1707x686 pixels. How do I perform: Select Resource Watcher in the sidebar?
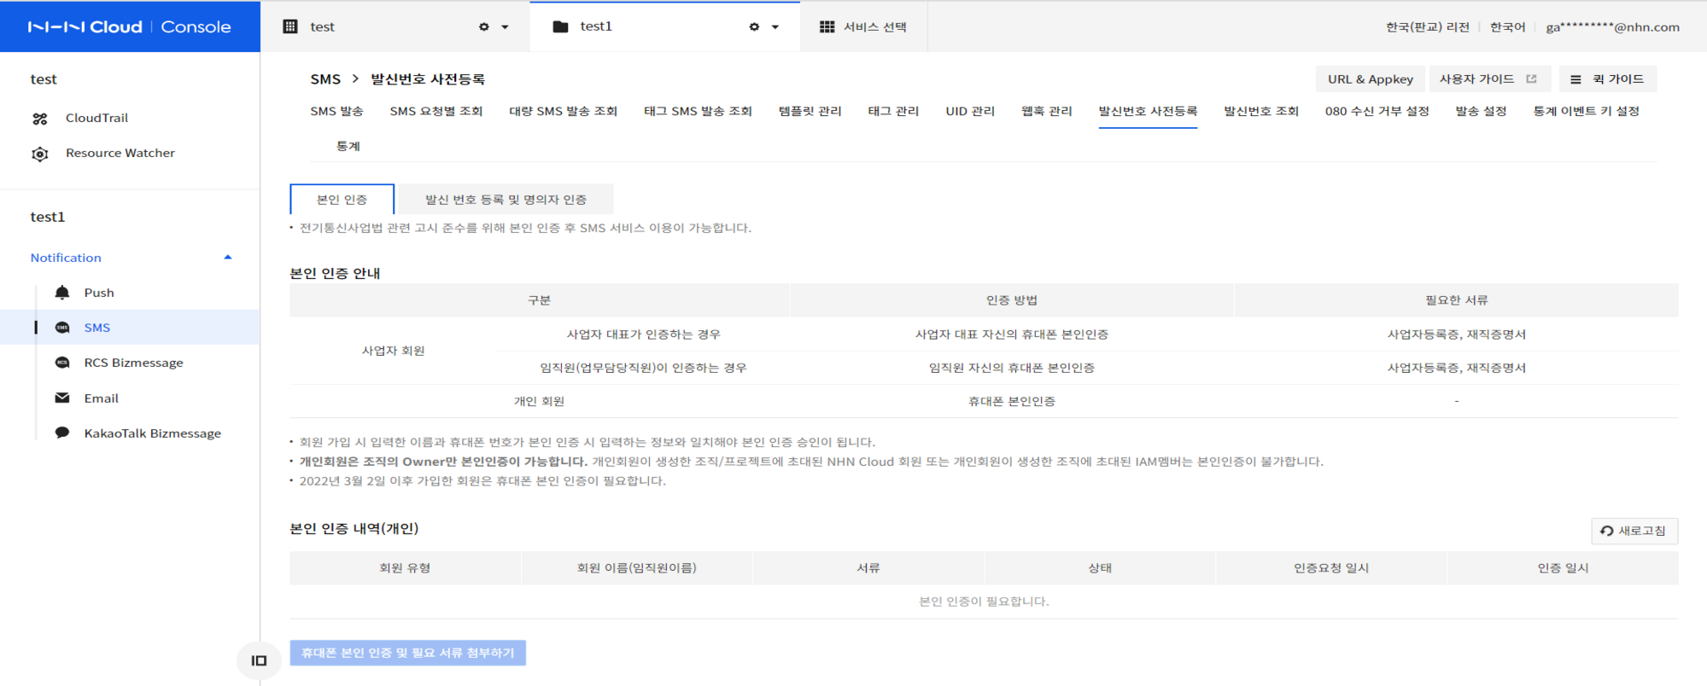[120, 153]
